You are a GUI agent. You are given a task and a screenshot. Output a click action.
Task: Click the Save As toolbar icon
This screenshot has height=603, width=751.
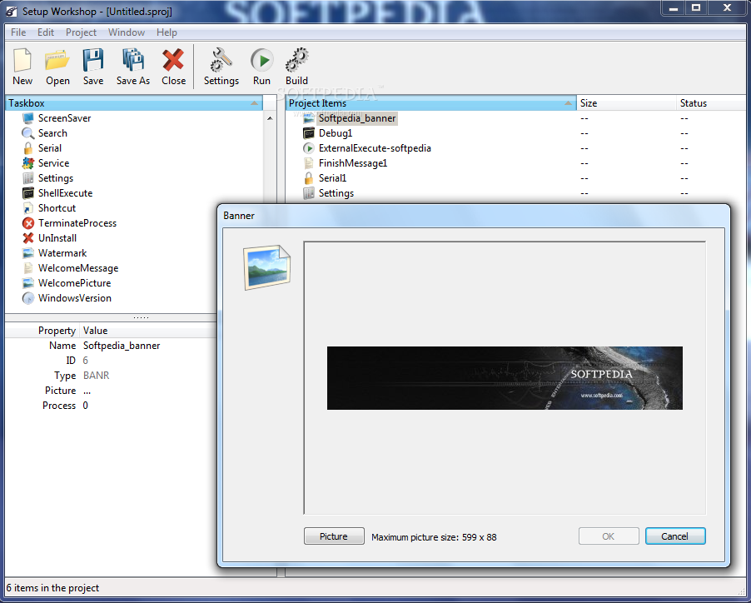[132, 60]
